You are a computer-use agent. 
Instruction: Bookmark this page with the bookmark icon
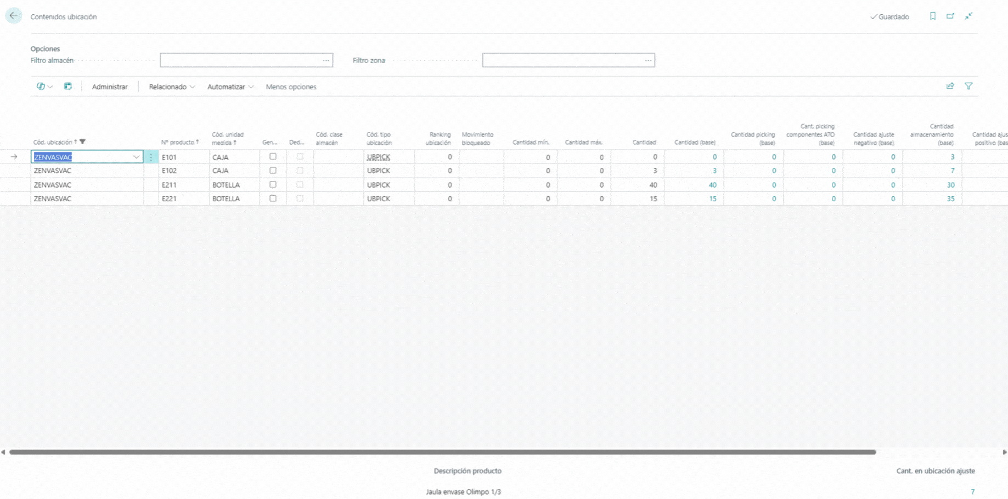click(932, 16)
